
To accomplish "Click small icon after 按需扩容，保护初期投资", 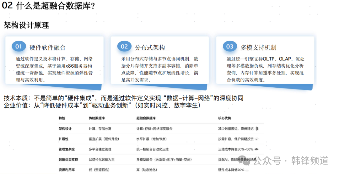I will [256, 139].
